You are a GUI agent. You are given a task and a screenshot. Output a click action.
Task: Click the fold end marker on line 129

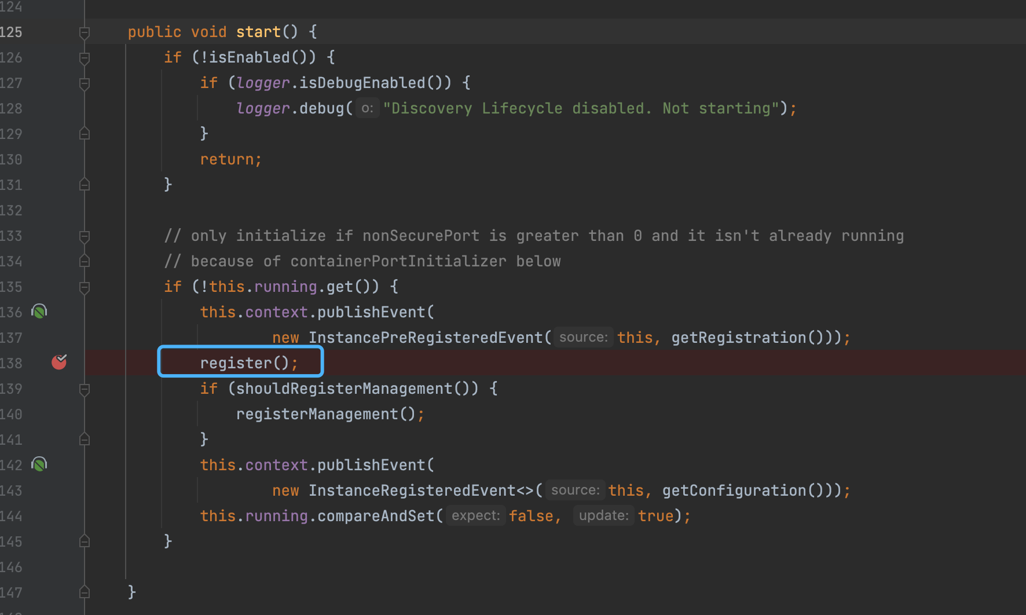coord(85,133)
